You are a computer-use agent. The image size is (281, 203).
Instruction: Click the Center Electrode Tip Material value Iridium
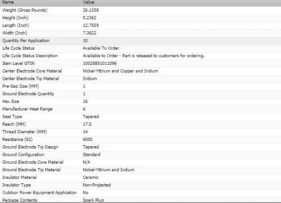point(90,79)
